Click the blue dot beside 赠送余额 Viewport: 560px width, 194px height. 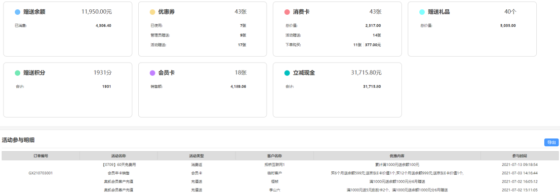tap(17, 12)
